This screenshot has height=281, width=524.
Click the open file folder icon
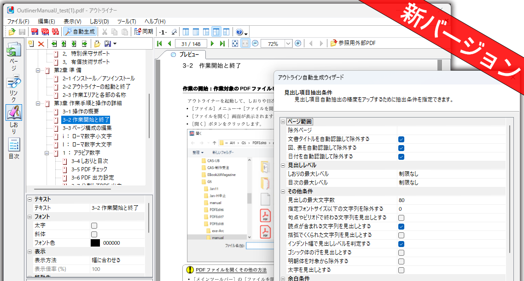pos(12,32)
